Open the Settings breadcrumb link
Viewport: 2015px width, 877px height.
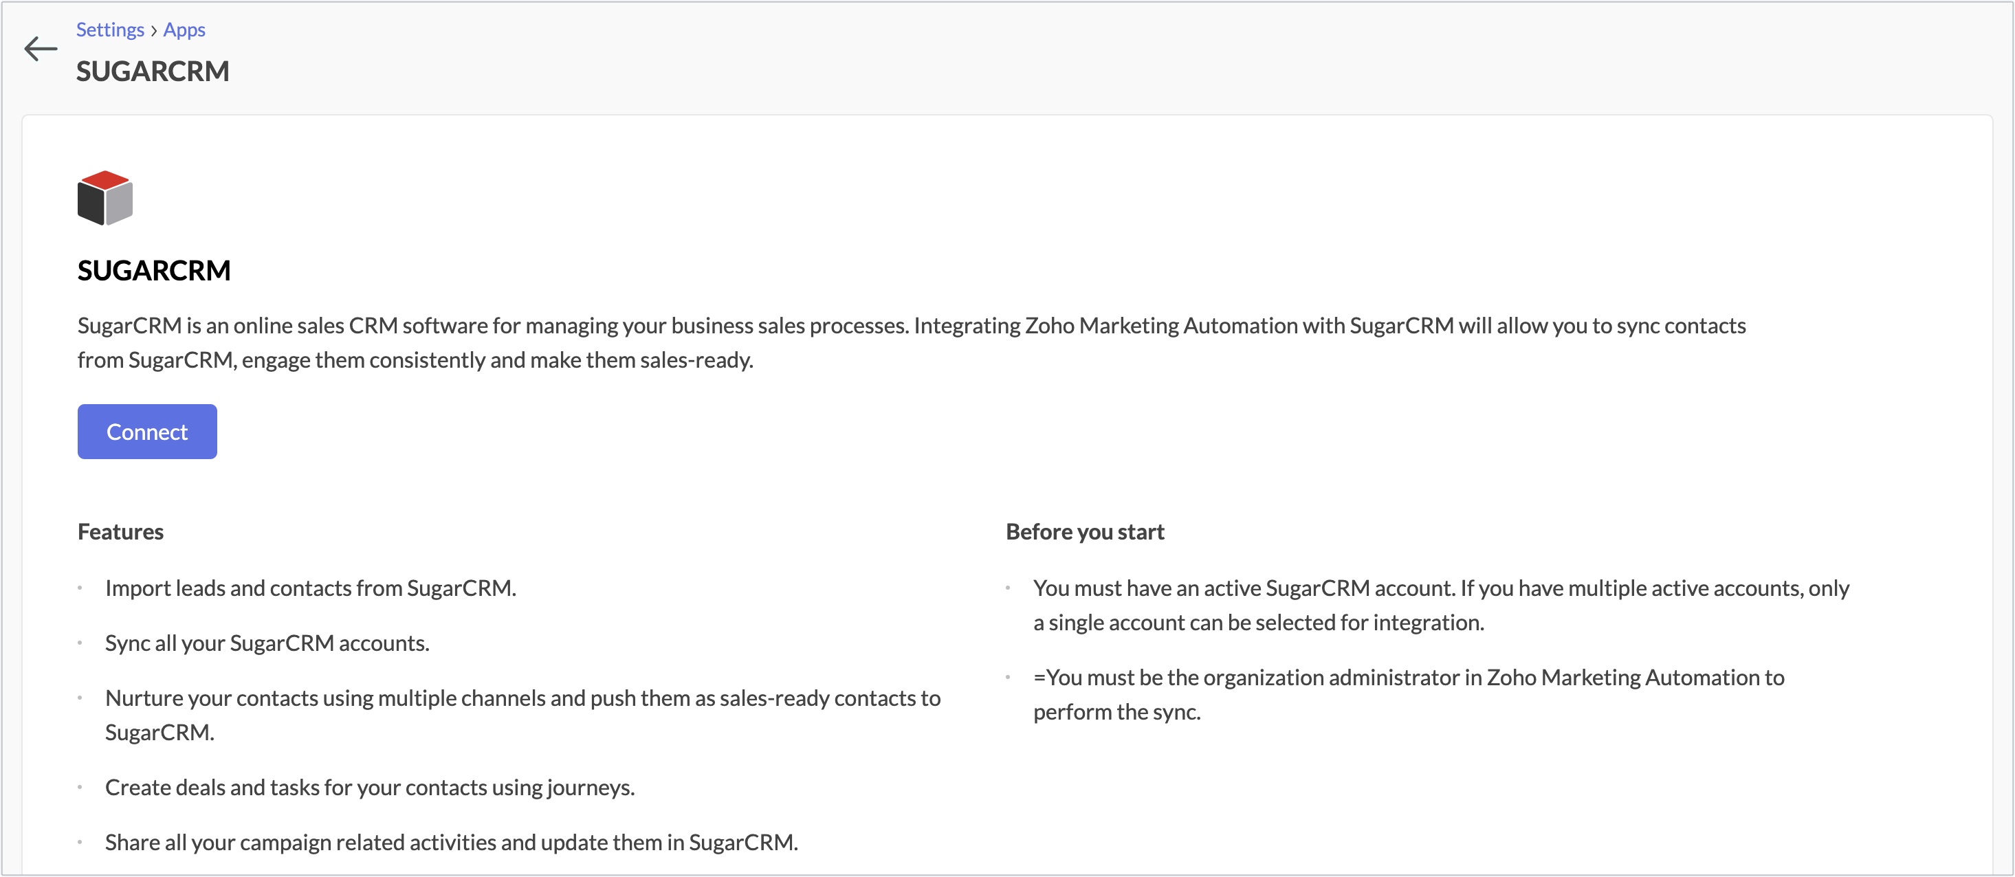[109, 29]
